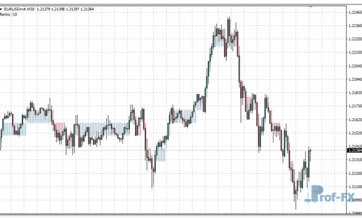Image resolution: width=362 pixels, height=218 pixels.
Task: Click the 1.21205 price scale label
Action: point(355,173)
